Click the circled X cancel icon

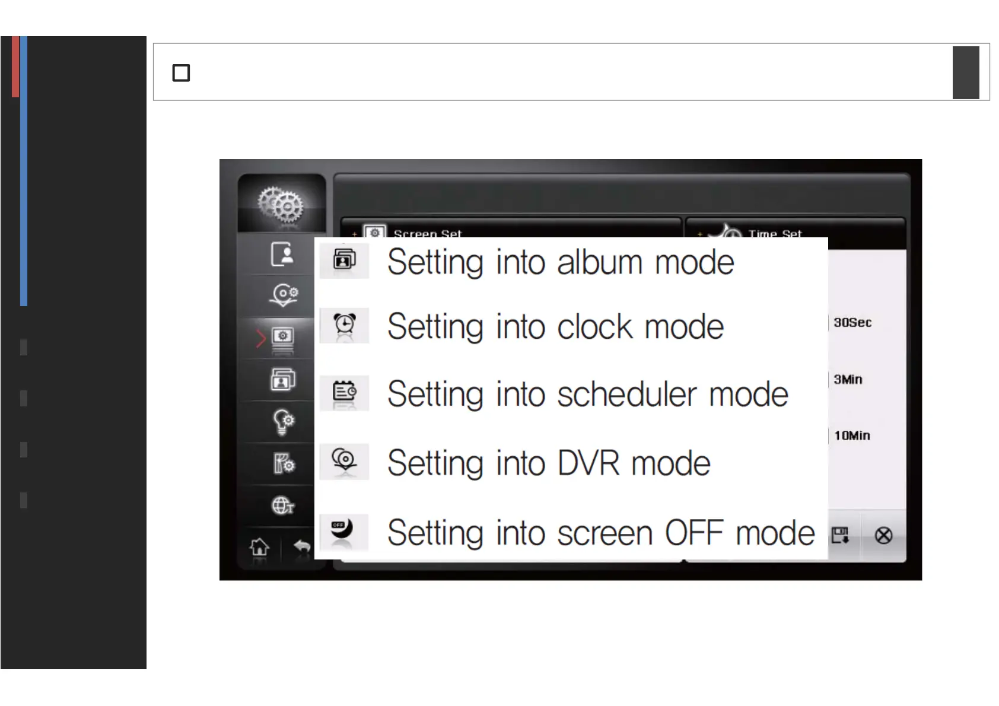pos(883,536)
